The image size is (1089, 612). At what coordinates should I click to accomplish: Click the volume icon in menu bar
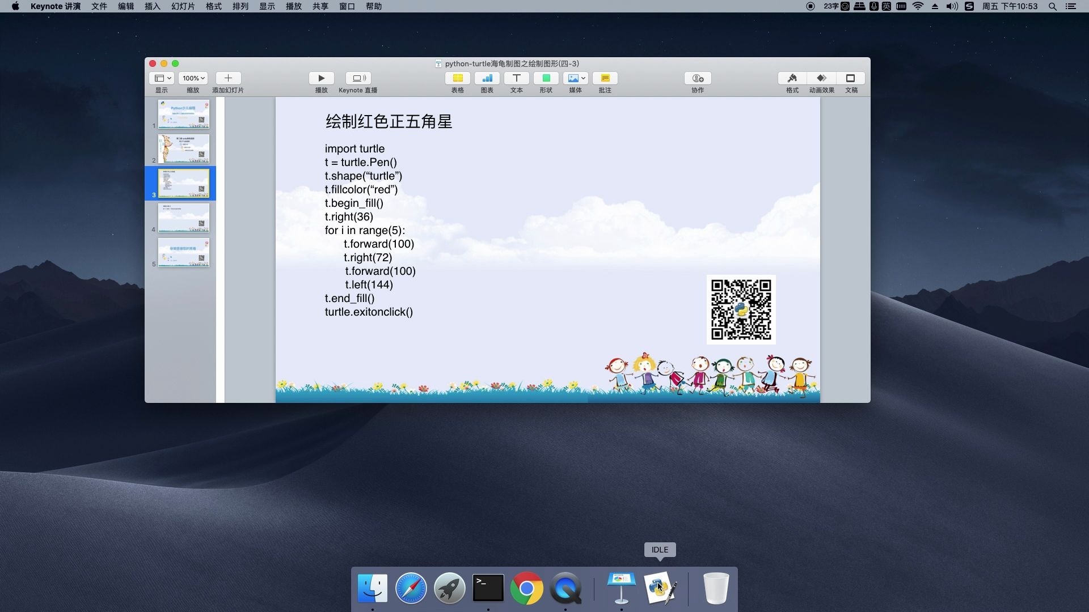(952, 6)
